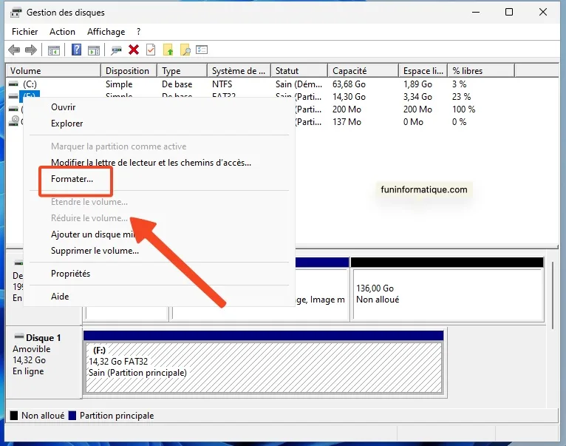Select Supprimer le volume... entry
Screen dimensions: 566x446
pyautogui.click(x=159, y=251)
